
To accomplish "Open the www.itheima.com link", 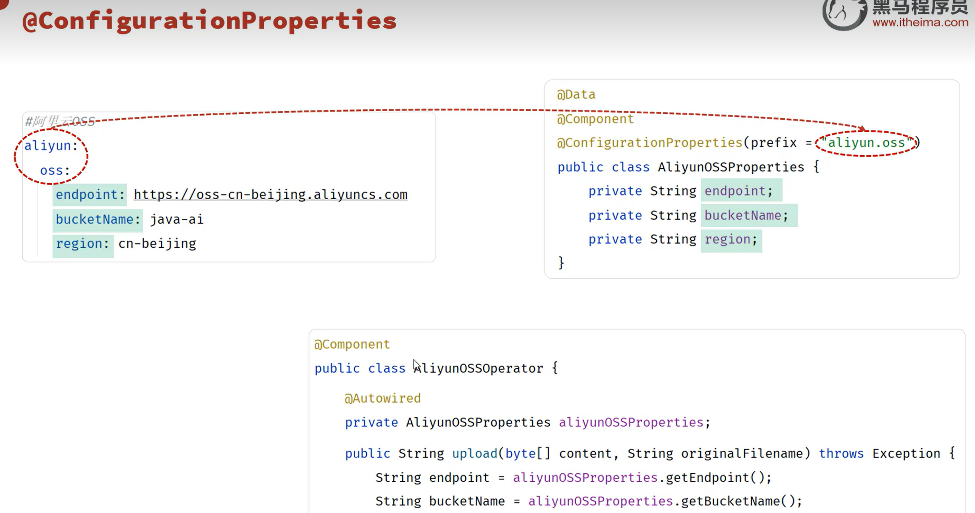I will point(920,22).
